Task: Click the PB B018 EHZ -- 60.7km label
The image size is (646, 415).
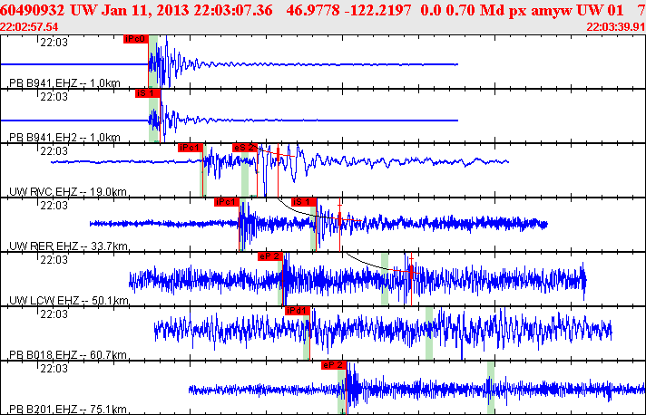Action: (67, 354)
